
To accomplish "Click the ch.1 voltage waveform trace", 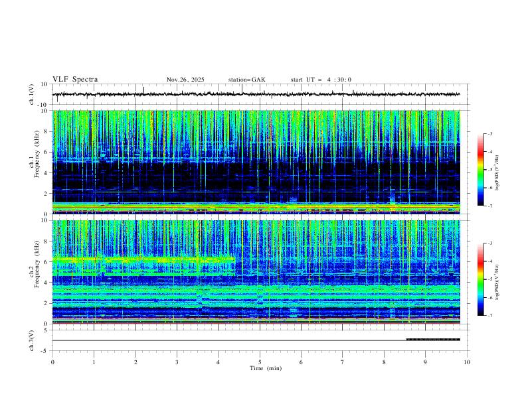I will (x=256, y=94).
